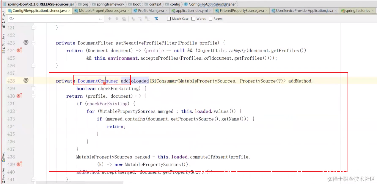
Task: Click the @ annotation gutter mark on line 428
Action: 26,80
